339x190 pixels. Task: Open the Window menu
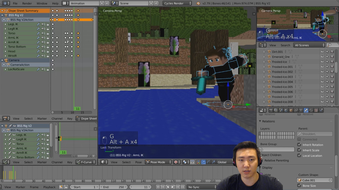coord(42,3)
